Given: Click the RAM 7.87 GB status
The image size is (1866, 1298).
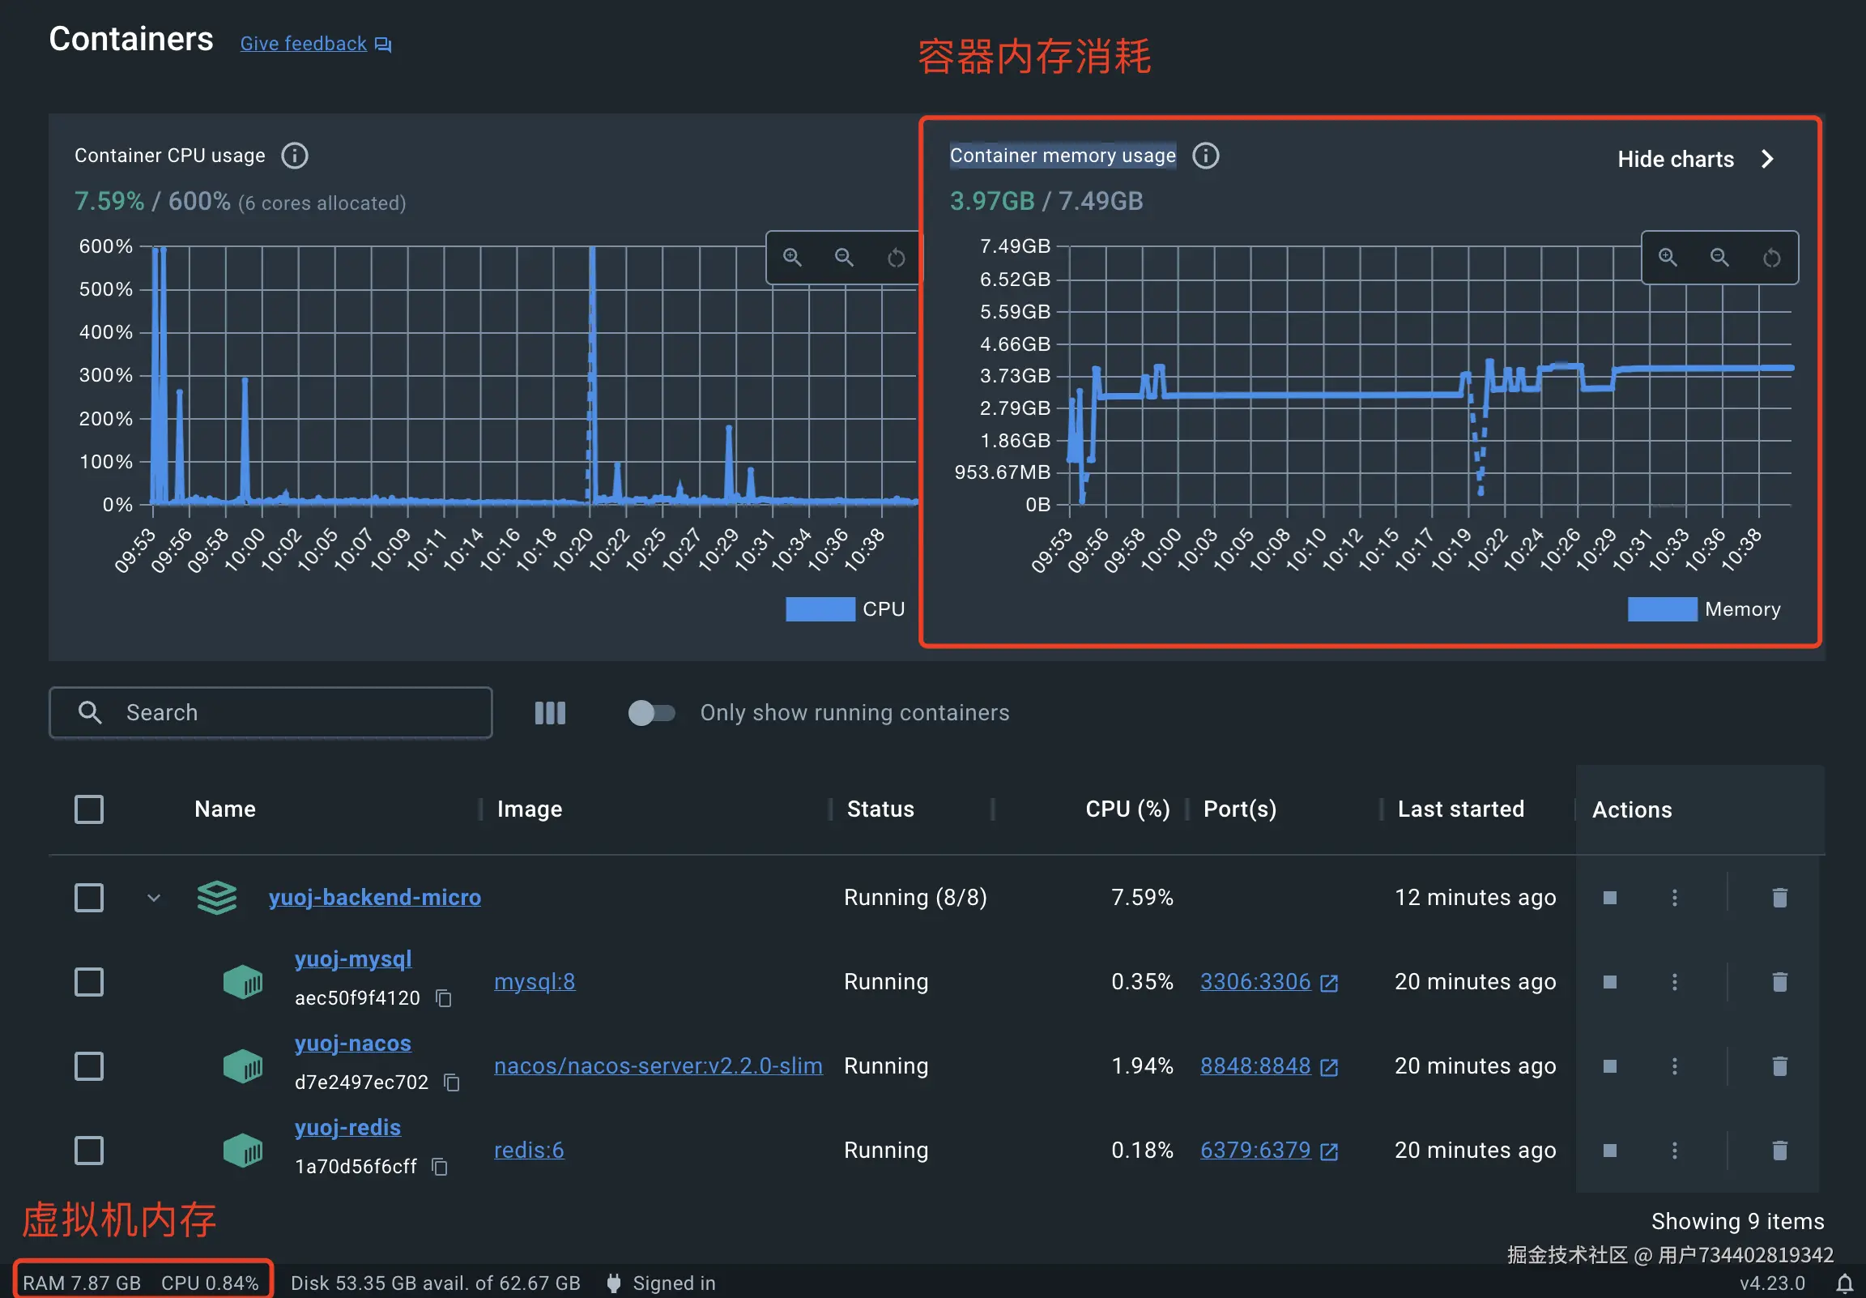Looking at the screenshot, I should (x=82, y=1283).
